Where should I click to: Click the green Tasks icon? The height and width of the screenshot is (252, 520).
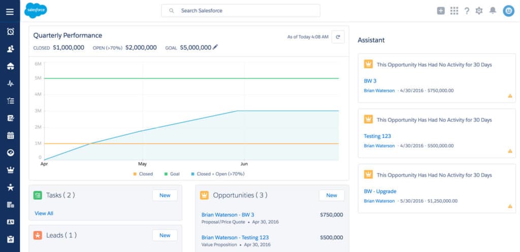pyautogui.click(x=38, y=195)
